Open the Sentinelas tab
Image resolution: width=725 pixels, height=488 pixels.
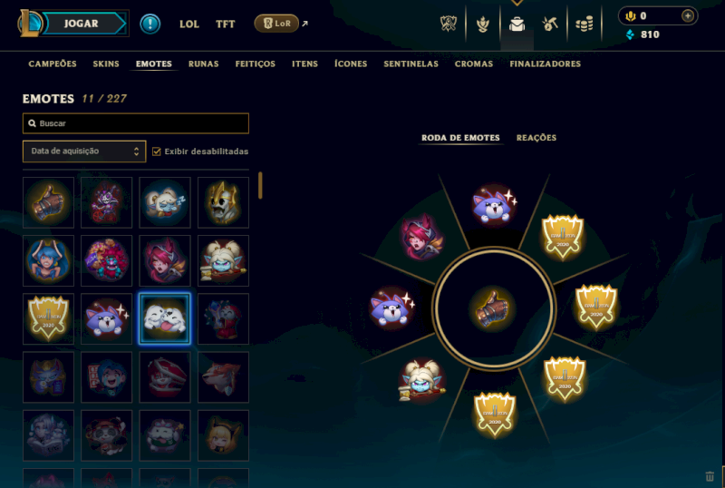click(411, 63)
